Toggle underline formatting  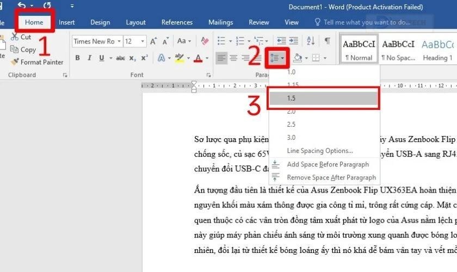tap(101, 58)
